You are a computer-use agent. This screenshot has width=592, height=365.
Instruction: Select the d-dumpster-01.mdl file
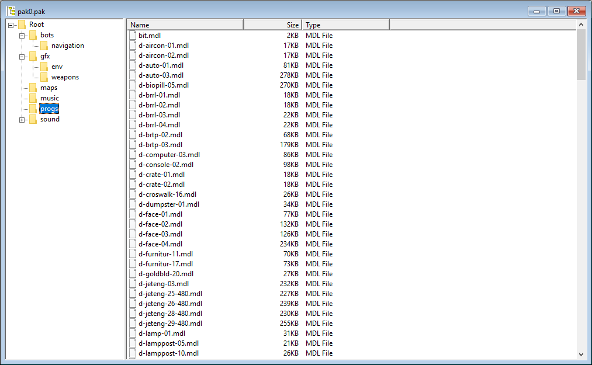click(169, 204)
